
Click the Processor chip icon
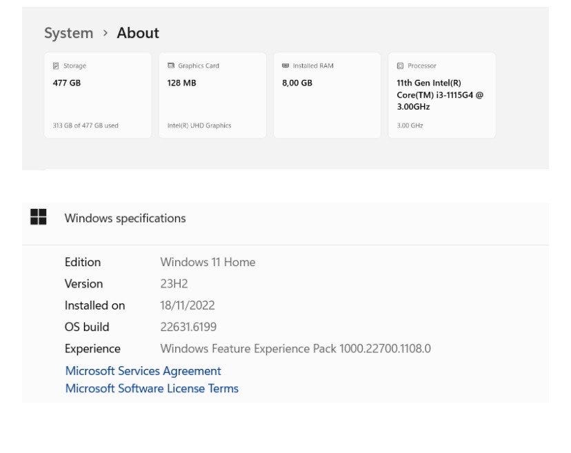point(400,66)
